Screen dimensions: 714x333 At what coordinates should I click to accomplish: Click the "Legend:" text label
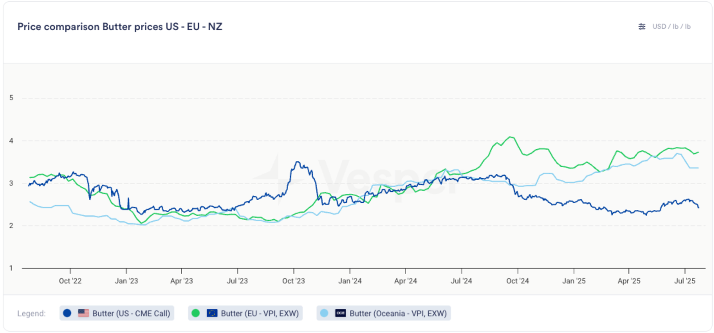(31, 313)
